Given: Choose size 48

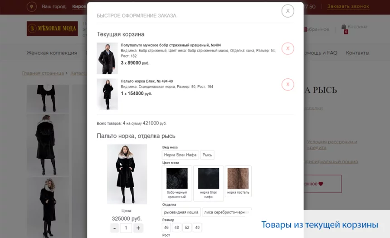Looking at the screenshot, I should (x=177, y=228).
